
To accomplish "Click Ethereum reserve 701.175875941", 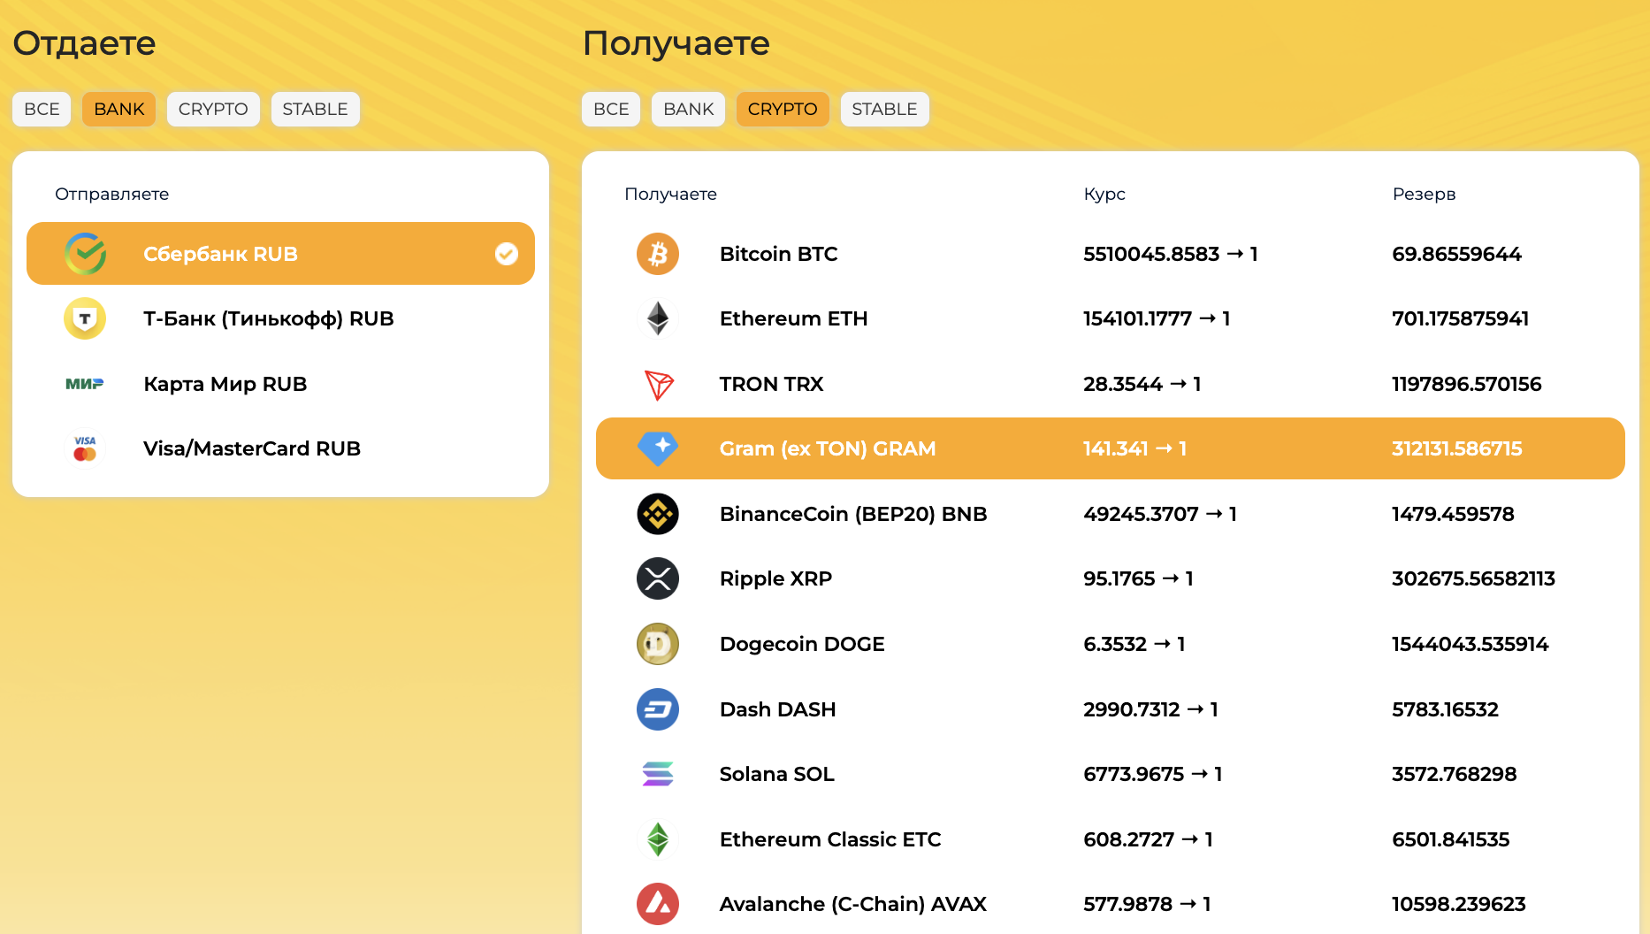I will click(x=1460, y=318).
